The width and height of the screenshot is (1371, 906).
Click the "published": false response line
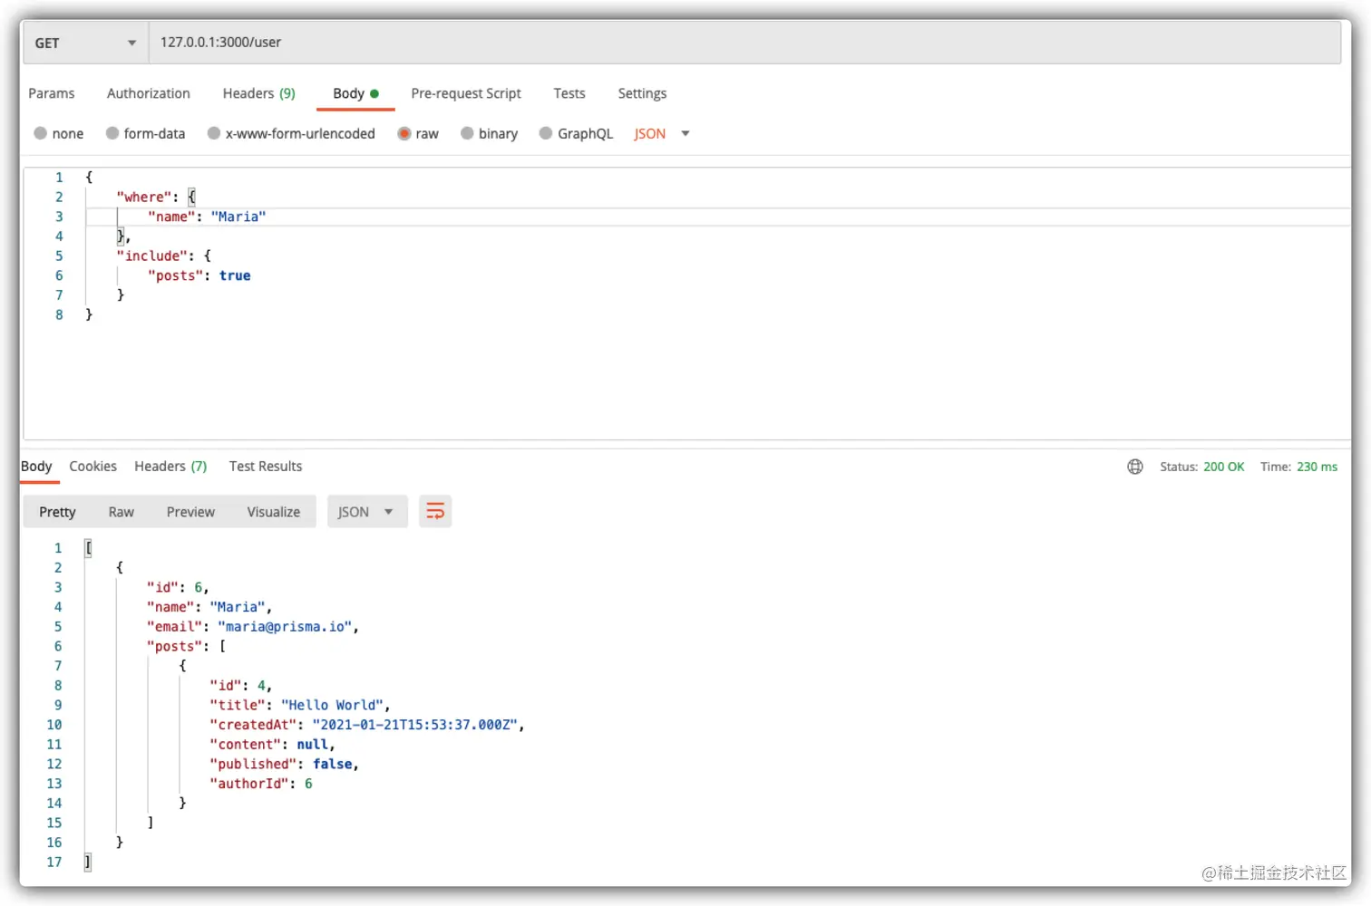[x=285, y=764]
